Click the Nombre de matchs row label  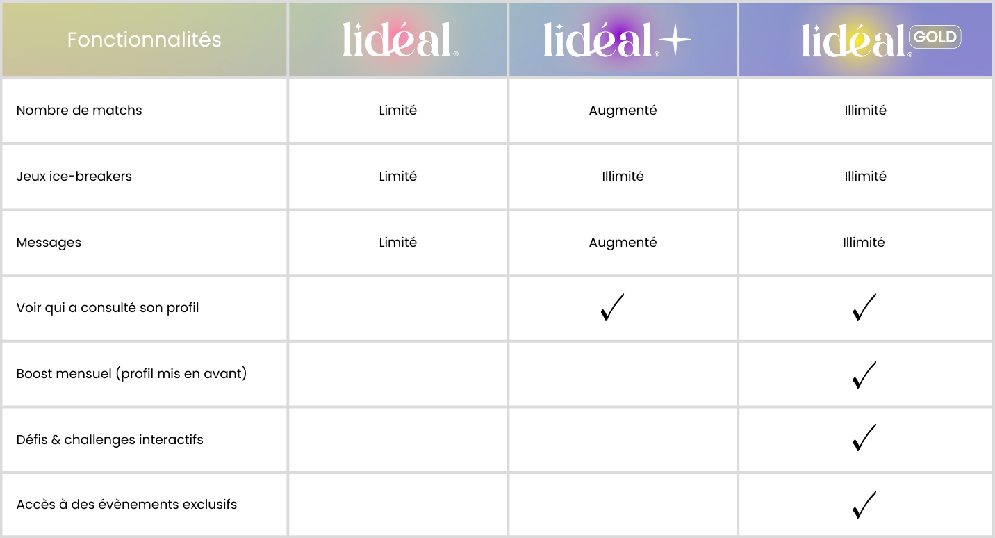click(x=79, y=110)
